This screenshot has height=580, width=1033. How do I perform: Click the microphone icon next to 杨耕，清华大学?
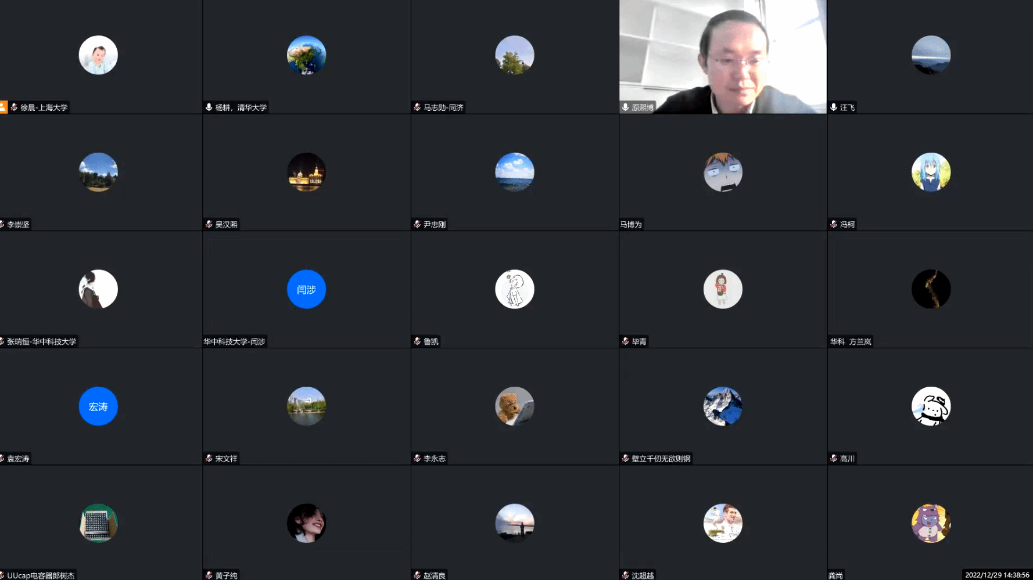209,107
